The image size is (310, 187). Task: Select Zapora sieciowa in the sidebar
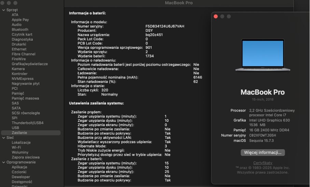pos(26,157)
